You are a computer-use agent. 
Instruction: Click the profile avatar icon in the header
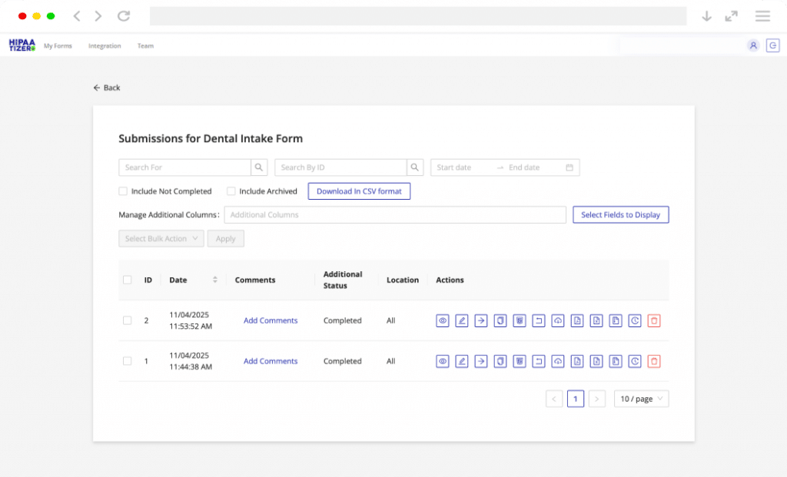753,45
